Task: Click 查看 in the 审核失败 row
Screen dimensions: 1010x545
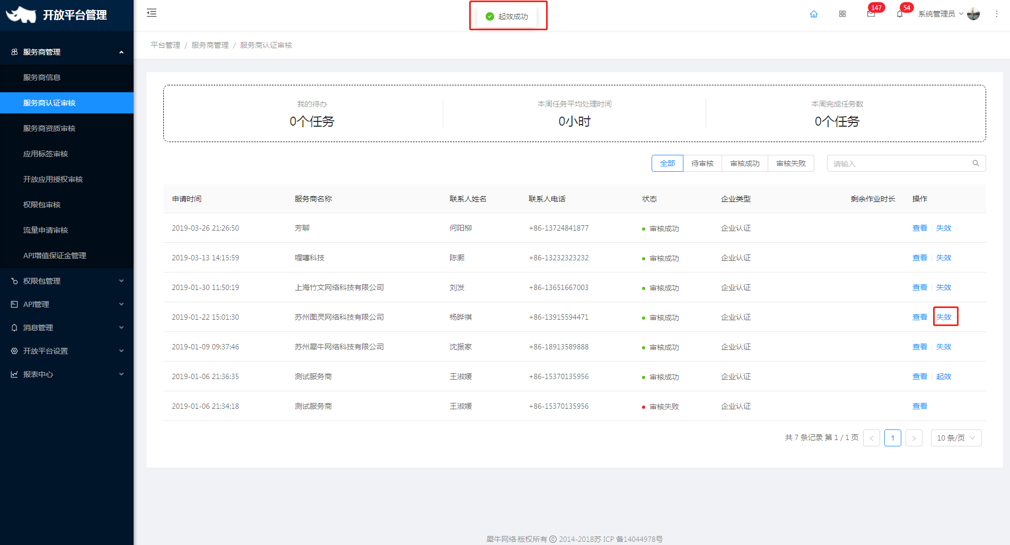Action: click(x=920, y=406)
